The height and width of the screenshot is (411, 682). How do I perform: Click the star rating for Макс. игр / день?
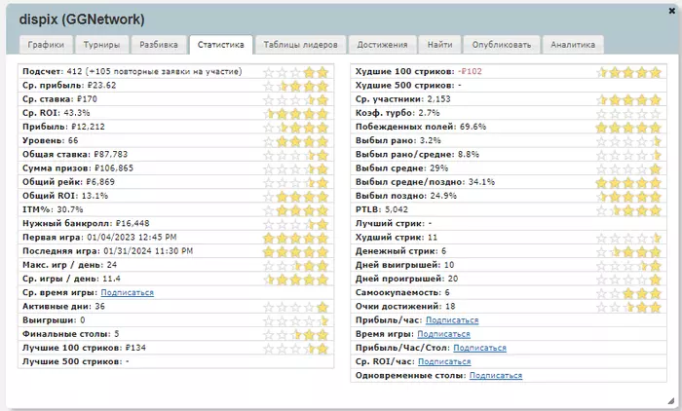tap(295, 266)
